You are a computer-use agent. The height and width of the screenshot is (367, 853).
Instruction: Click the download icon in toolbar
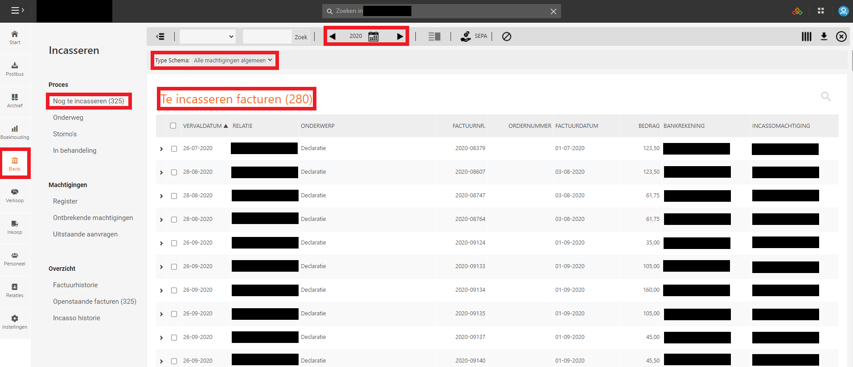point(824,37)
